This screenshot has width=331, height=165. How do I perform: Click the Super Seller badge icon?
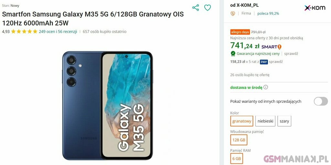click(233, 14)
